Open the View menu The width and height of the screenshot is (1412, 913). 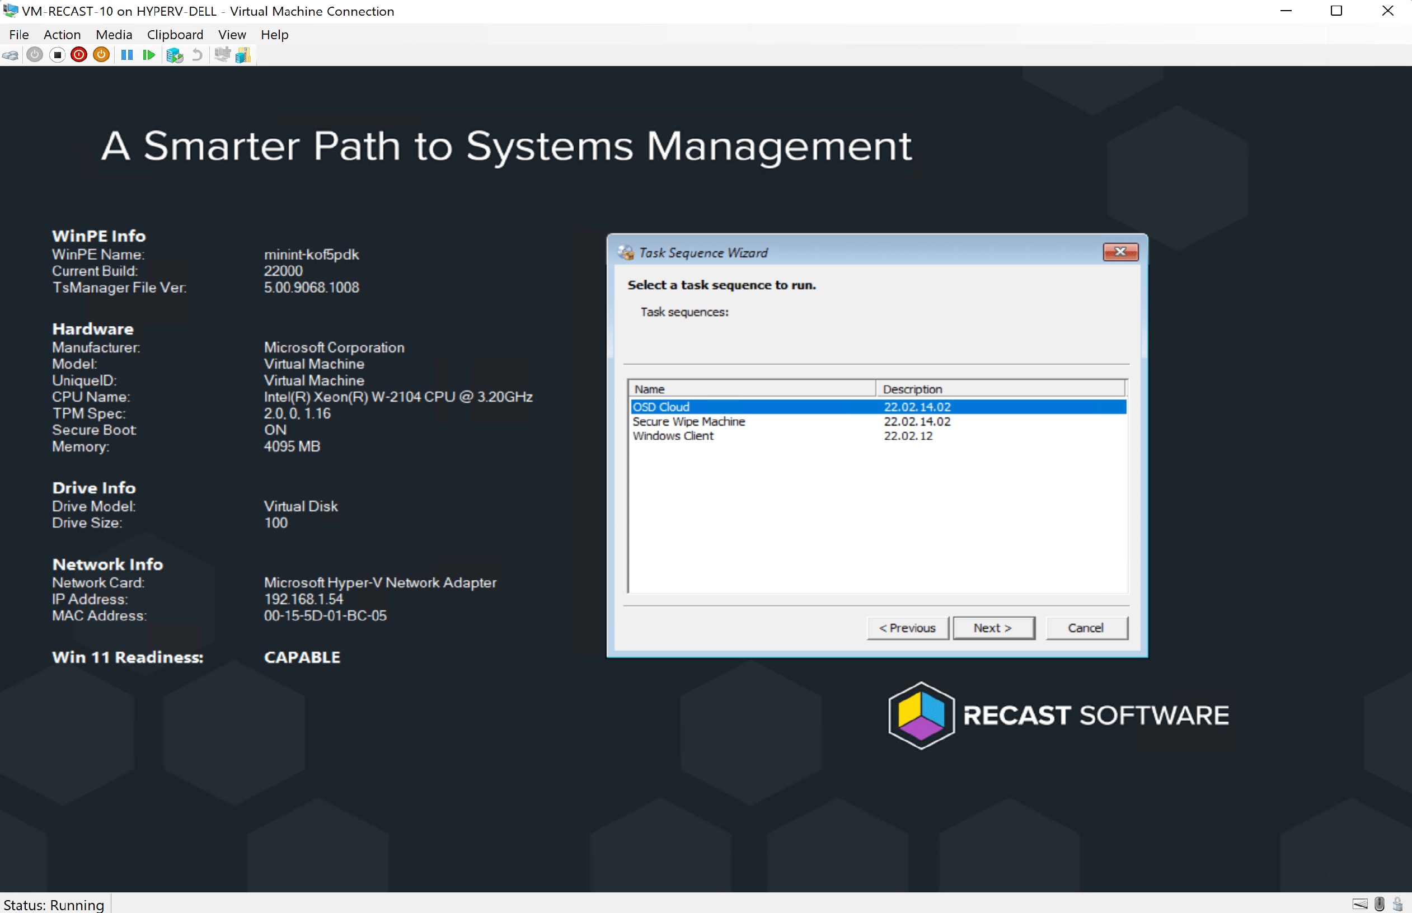(x=232, y=34)
